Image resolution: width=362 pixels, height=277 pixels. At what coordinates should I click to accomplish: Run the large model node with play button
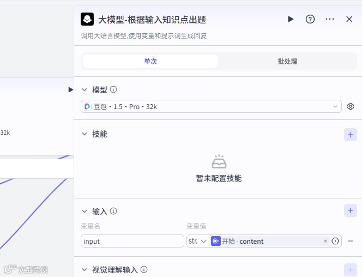[291, 19]
